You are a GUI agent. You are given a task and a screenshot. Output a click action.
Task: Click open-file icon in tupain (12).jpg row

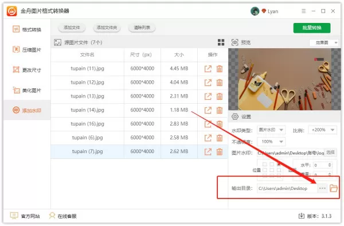point(208,83)
